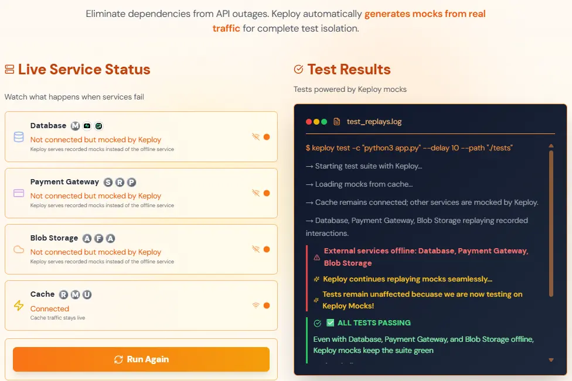The image size is (572, 381).
Task: Click the orange status dot in Payment Gateway card
Action: (267, 193)
